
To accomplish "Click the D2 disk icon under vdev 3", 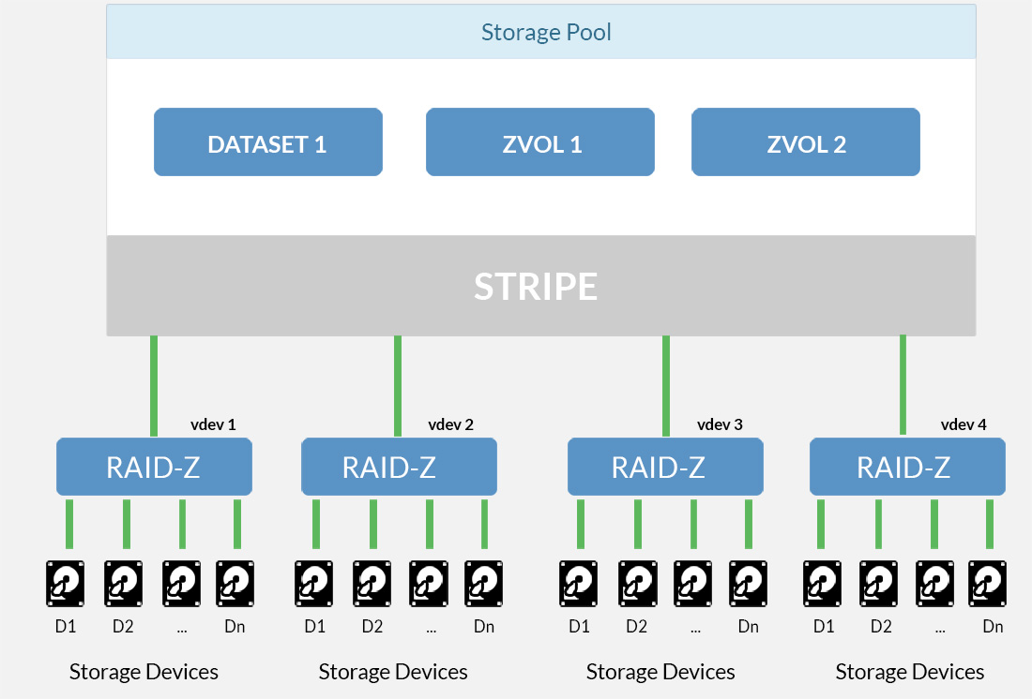I will (x=637, y=584).
